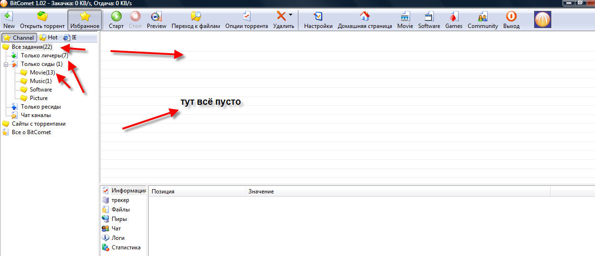595x256 pixels.
Task: Click the BitComet title bar icon
Action: click(x=4, y=3)
